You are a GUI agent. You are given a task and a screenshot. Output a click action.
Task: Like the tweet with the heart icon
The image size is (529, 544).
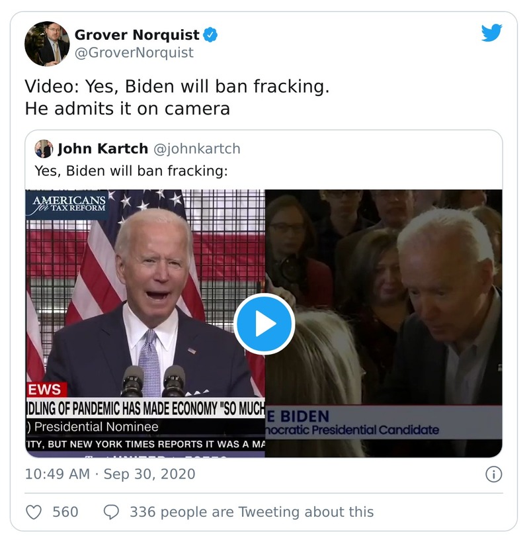(34, 512)
